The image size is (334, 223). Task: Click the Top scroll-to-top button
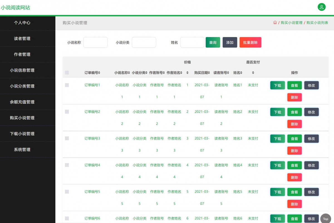click(326, 219)
